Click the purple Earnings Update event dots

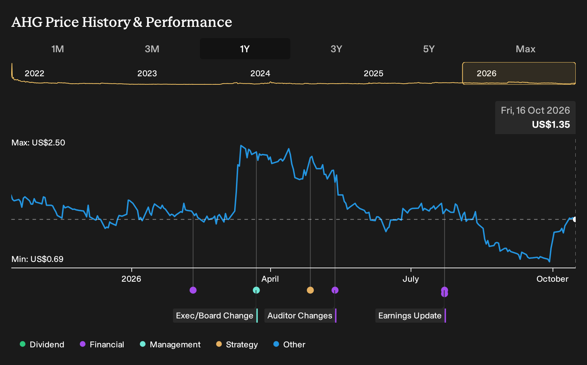(444, 292)
